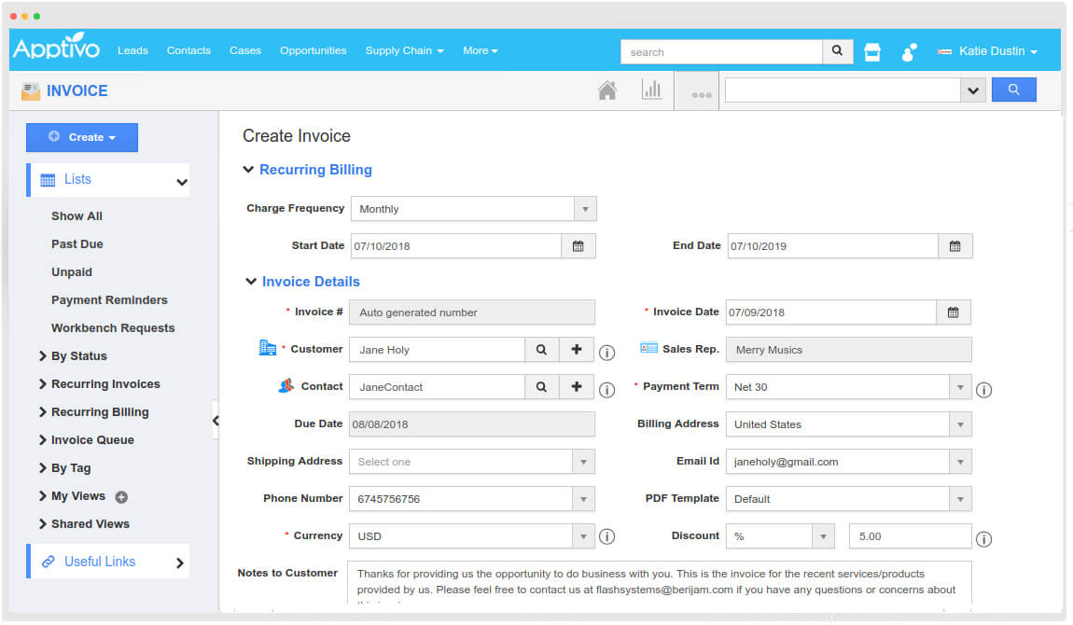The width and height of the screenshot is (1073, 625).
Task: Open Invoice Date calendar picker
Action: [x=953, y=312]
